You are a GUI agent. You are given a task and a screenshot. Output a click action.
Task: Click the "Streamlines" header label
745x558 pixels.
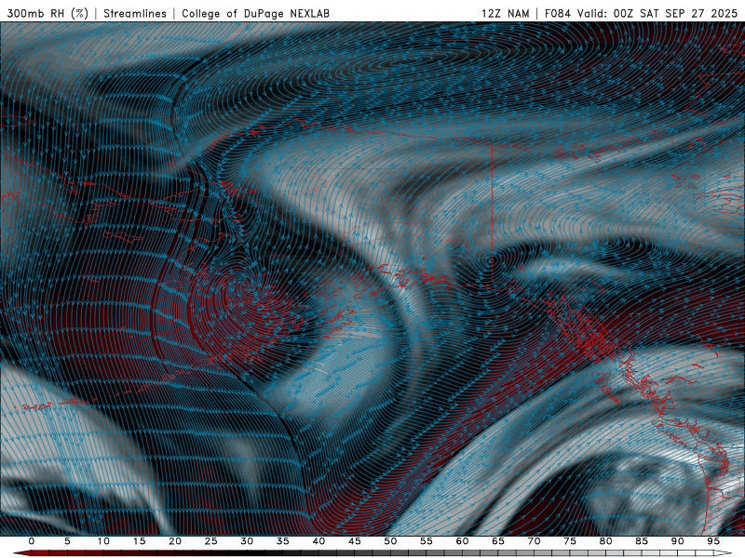coord(135,13)
